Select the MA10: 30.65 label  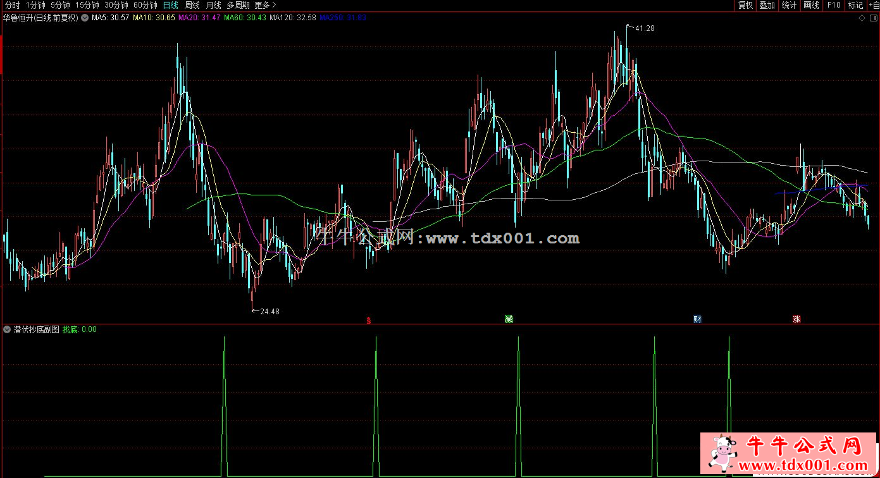pos(154,18)
